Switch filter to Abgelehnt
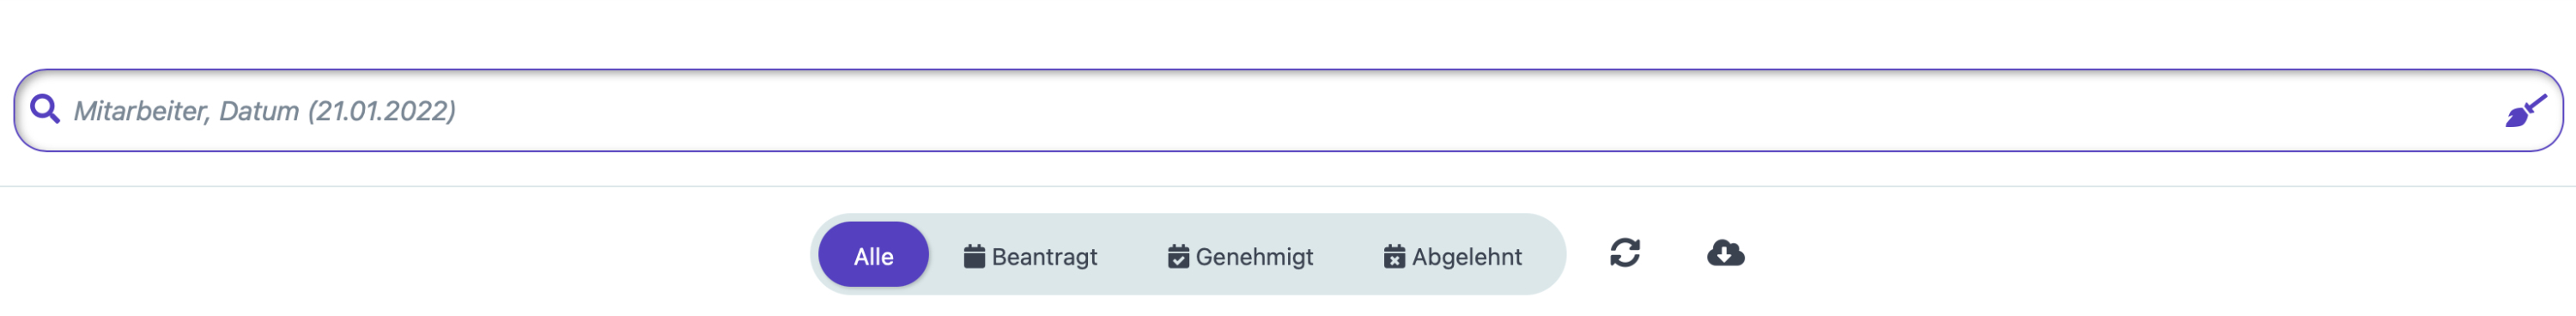This screenshot has width=2576, height=316. pyautogui.click(x=1452, y=256)
